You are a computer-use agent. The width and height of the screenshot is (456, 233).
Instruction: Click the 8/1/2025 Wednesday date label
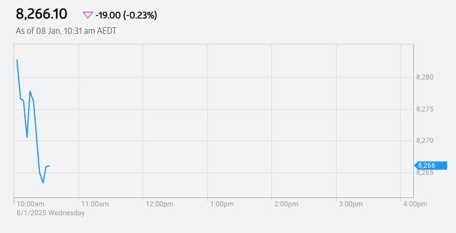tap(50, 213)
